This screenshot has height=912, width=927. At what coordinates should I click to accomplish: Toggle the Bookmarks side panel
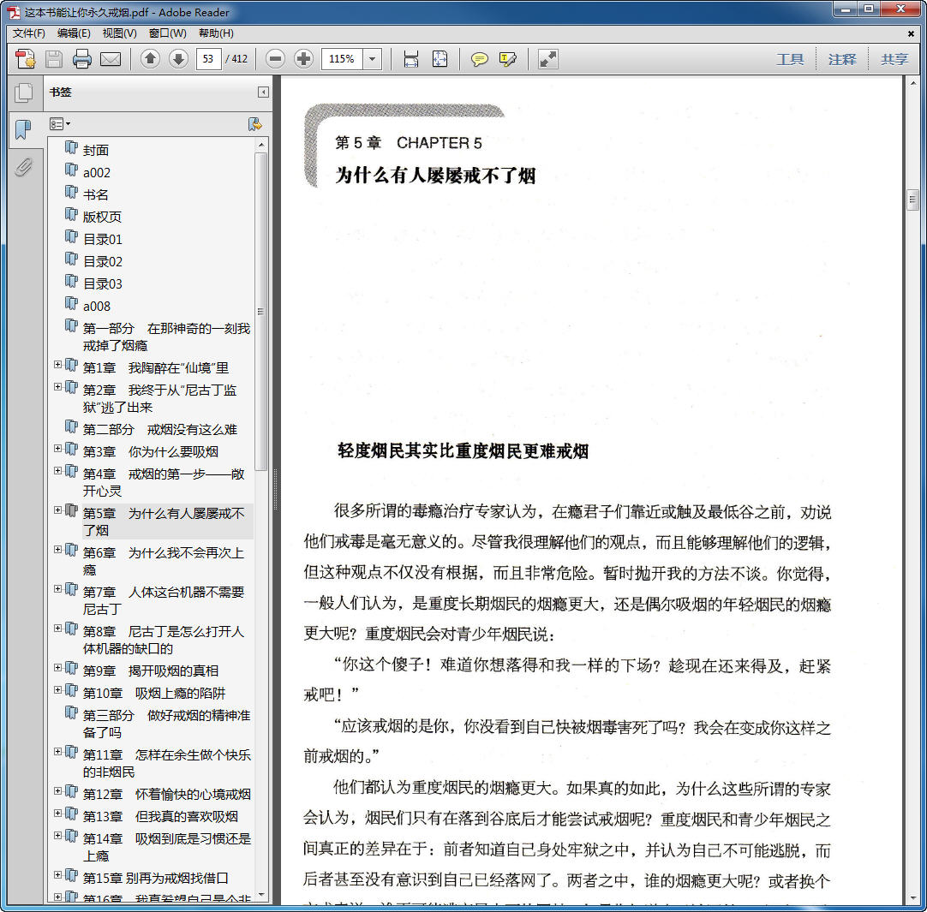point(23,130)
